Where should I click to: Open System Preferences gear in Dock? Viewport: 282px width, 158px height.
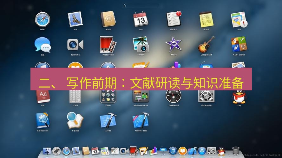pyautogui.click(x=212, y=151)
